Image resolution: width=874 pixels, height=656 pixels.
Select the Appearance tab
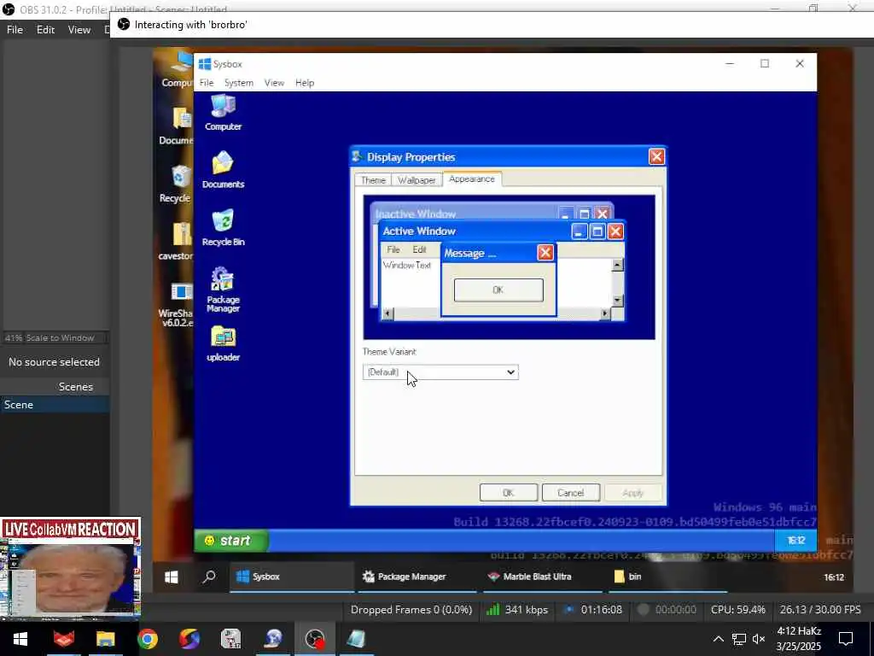471,179
